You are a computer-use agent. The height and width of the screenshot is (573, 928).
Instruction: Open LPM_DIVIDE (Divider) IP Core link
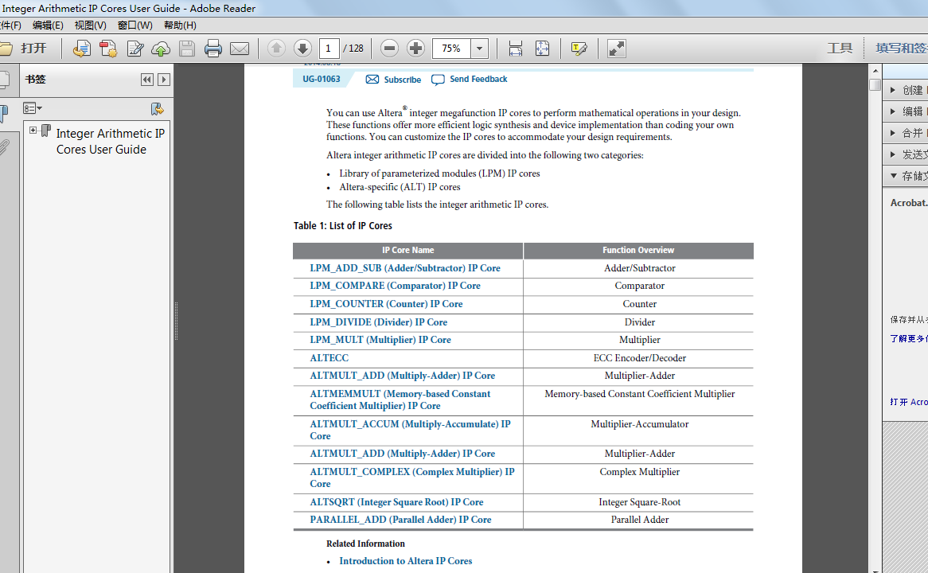378,322
